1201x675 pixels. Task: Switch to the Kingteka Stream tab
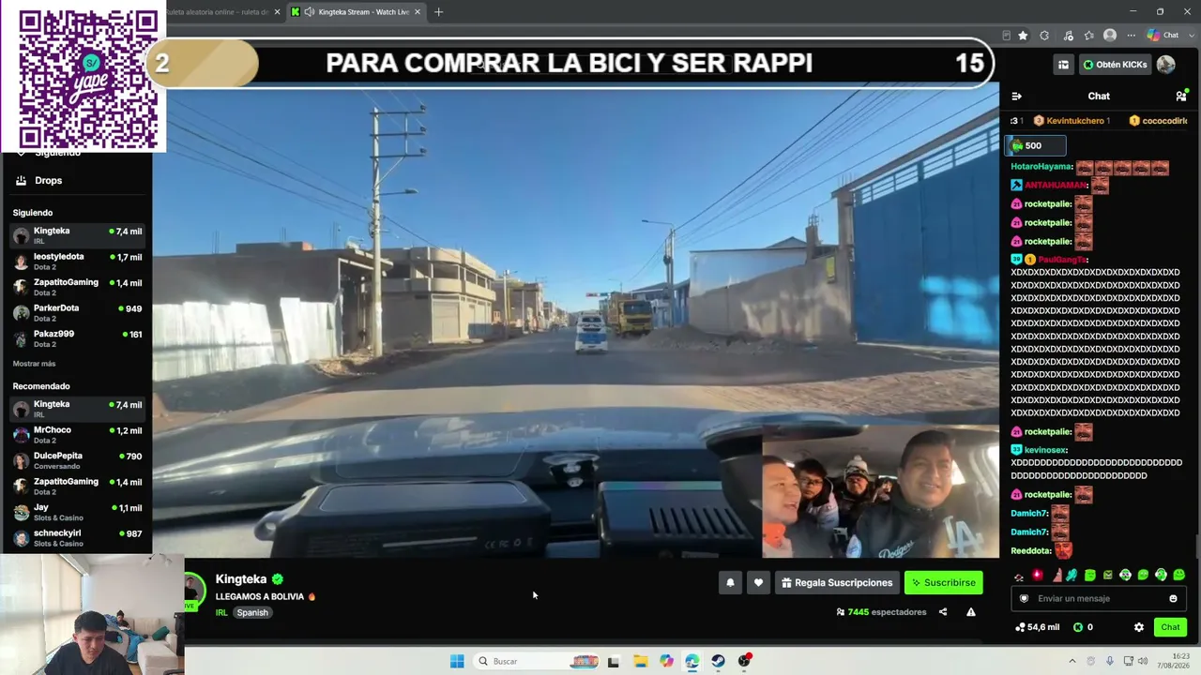[x=357, y=12]
